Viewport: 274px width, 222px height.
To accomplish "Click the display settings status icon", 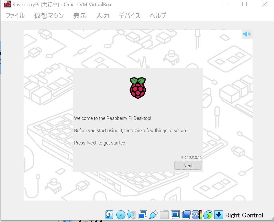I will click(175, 215).
